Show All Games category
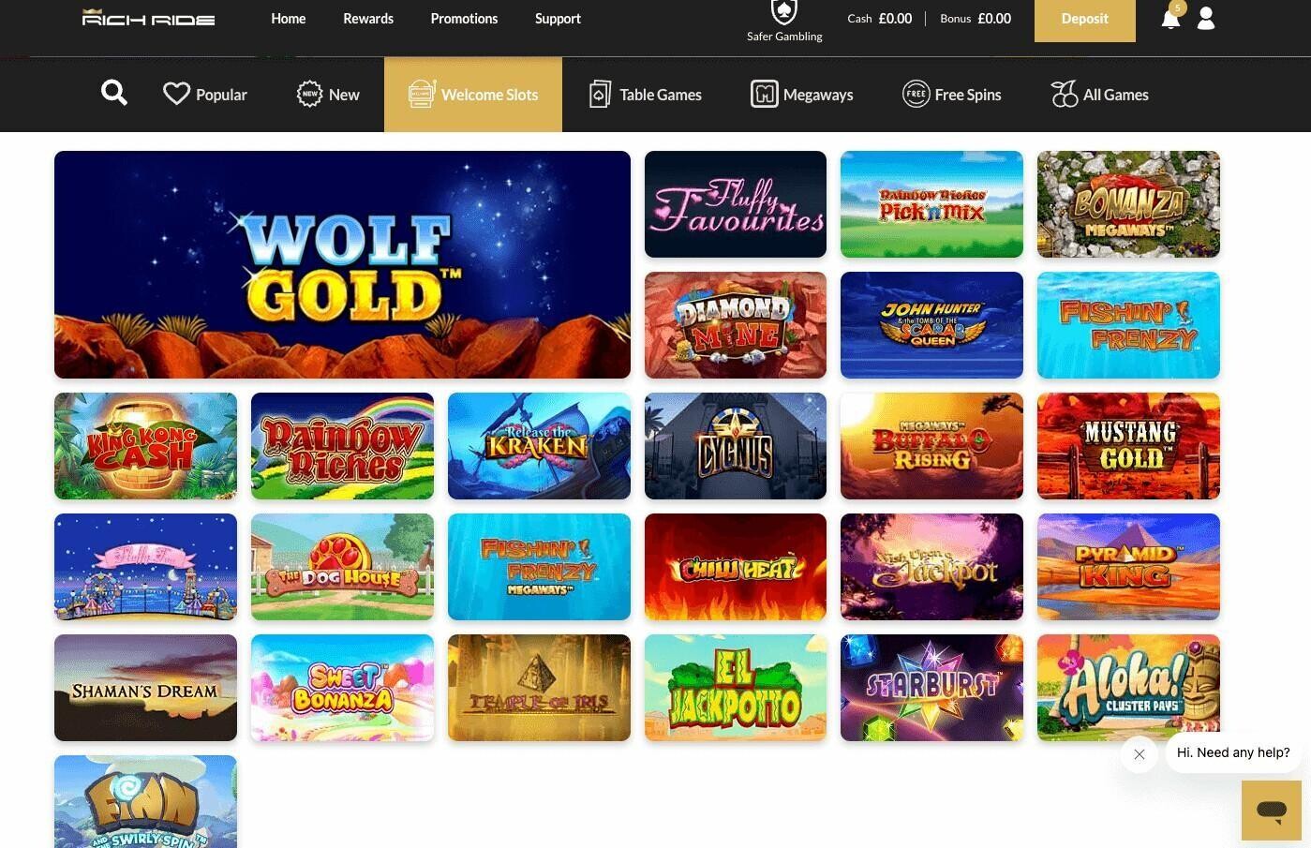 point(1100,95)
